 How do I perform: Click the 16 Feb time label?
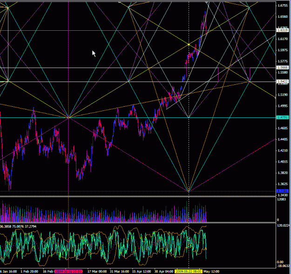click(x=48, y=271)
